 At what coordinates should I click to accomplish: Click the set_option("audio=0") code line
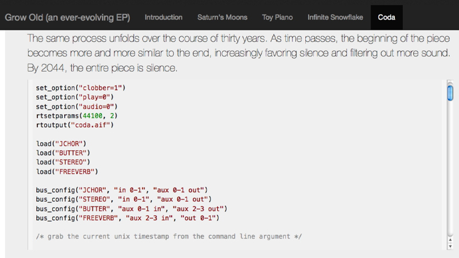(77, 107)
